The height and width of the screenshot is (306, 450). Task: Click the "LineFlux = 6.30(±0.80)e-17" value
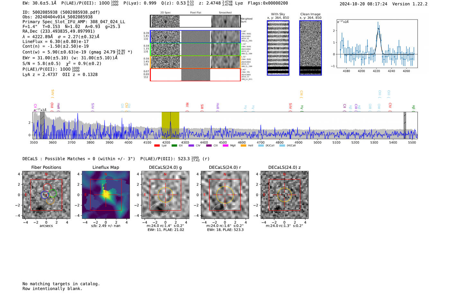[x=56, y=41]
